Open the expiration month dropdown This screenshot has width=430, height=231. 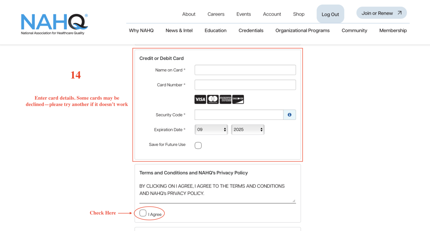(211, 130)
